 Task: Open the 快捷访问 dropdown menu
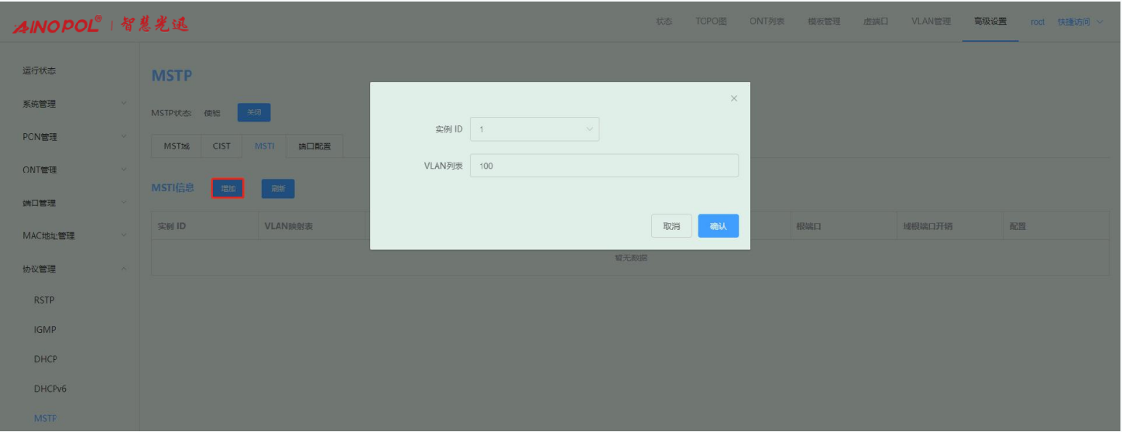(x=1079, y=22)
